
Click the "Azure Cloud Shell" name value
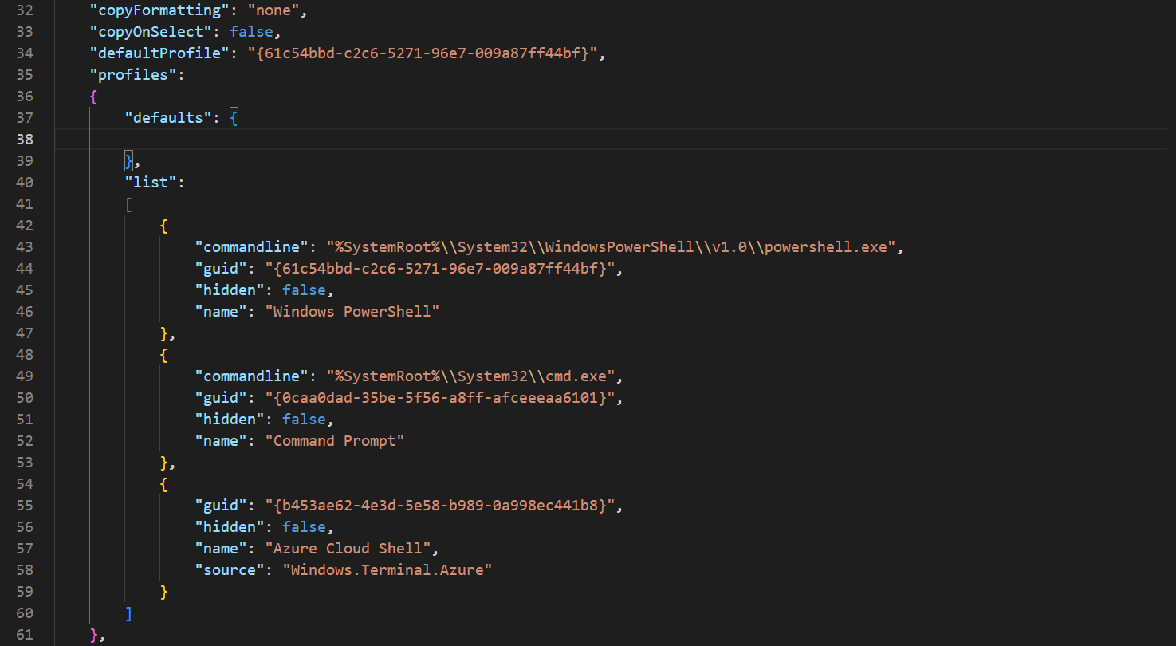[x=348, y=549]
